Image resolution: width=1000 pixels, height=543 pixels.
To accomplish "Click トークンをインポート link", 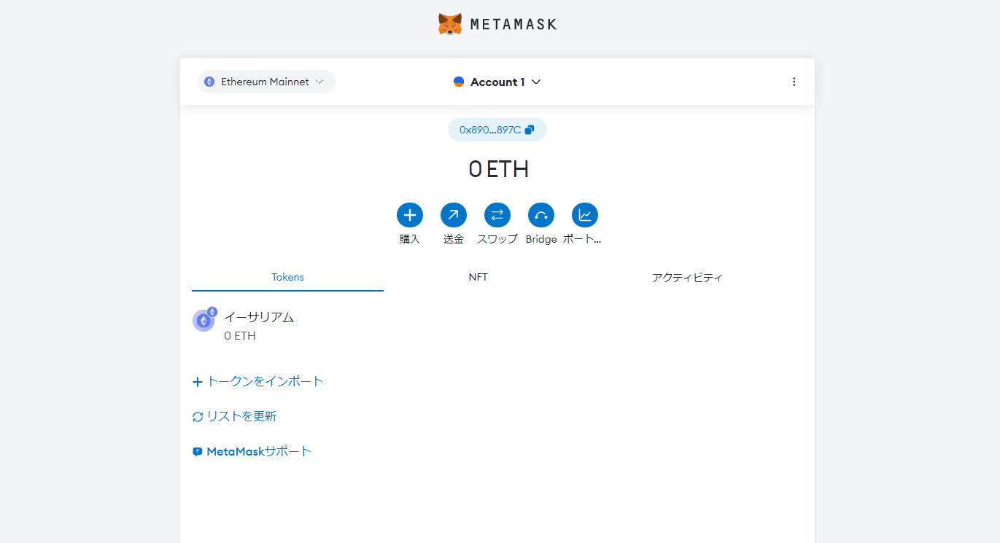I will [258, 381].
